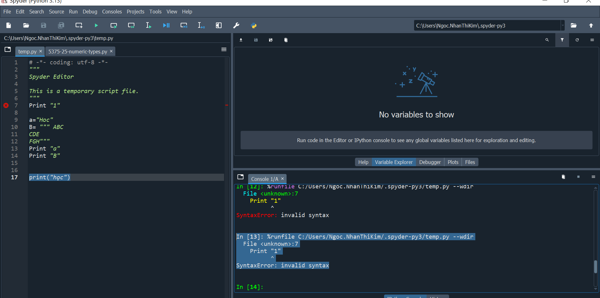Viewport: 600px width, 298px height.
Task: Open file using the folder icon
Action: 26,25
